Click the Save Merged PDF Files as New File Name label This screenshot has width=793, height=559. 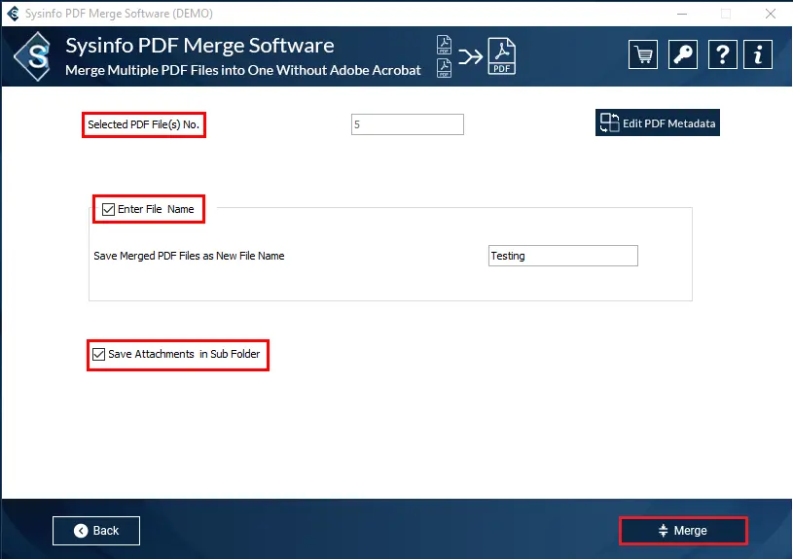click(189, 256)
